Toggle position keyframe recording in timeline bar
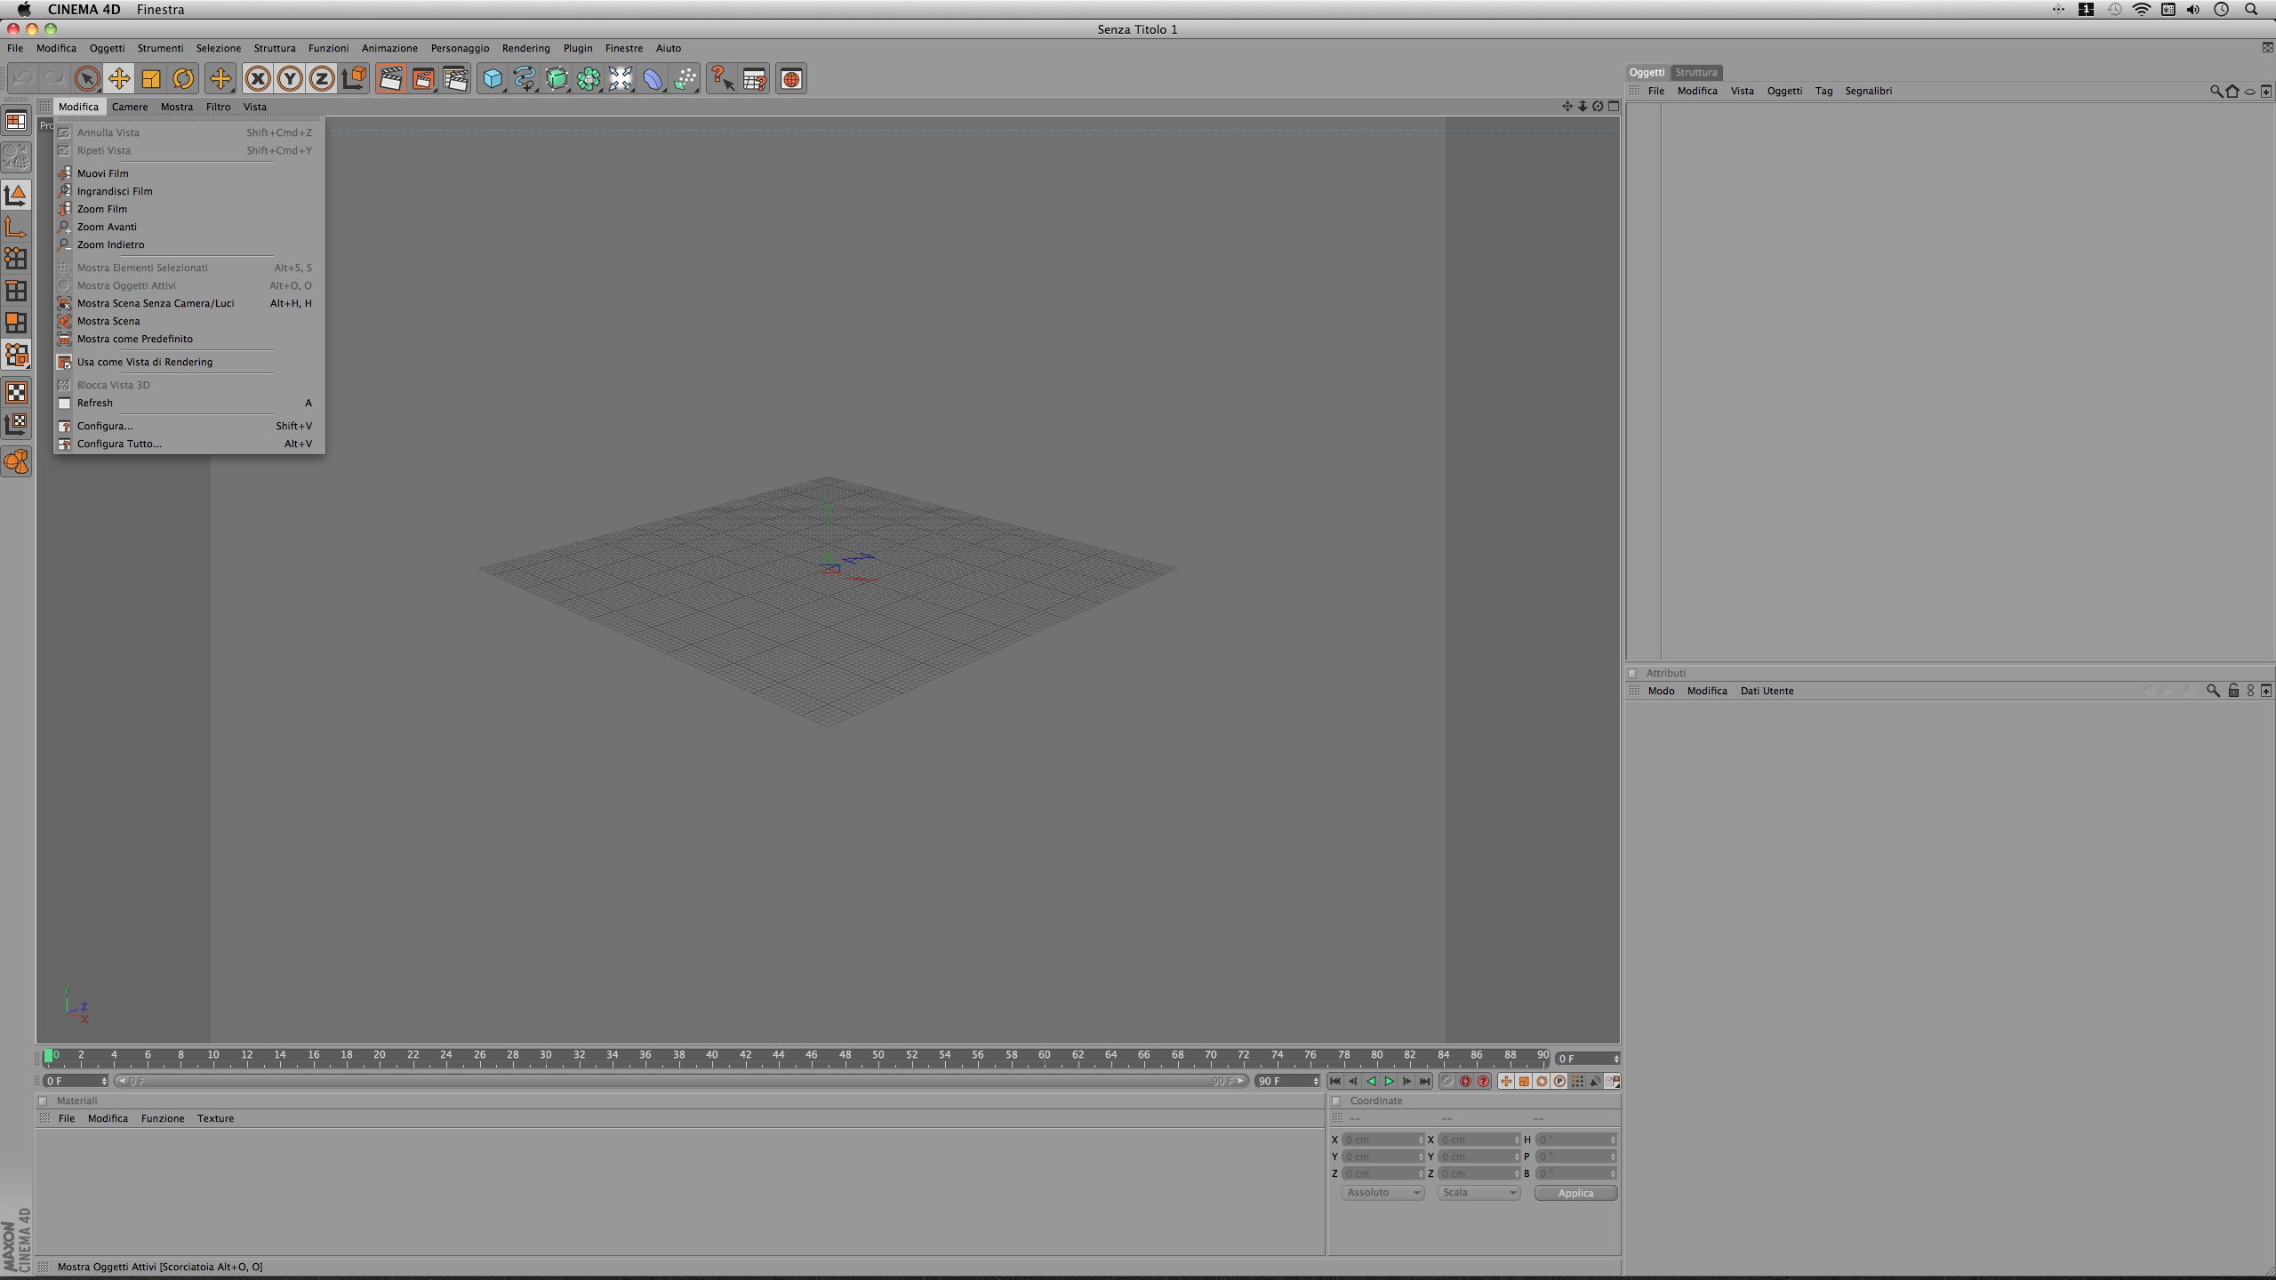Screen dimensions: 2276x1280 [1506, 1082]
